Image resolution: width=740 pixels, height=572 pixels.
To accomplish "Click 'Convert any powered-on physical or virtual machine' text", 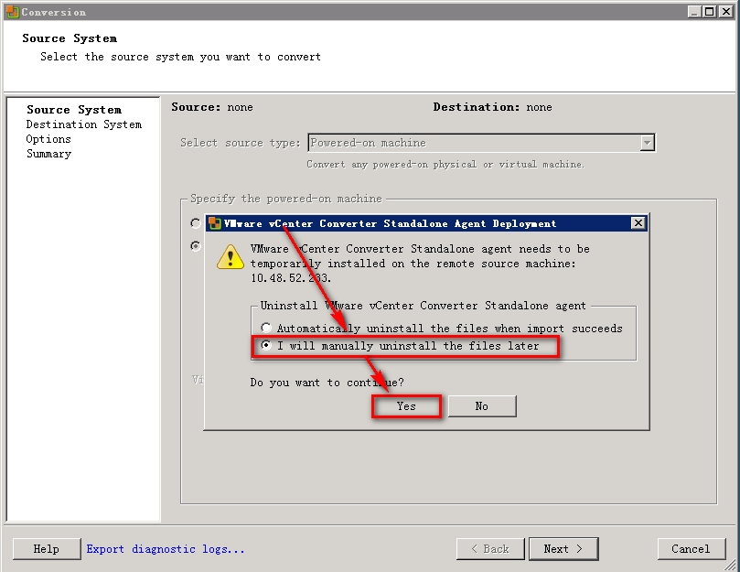I will [445, 165].
